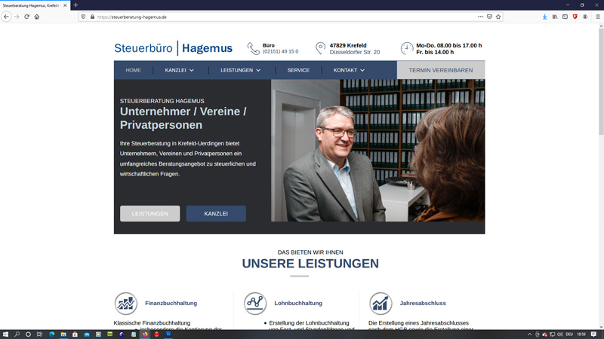Click the phone icon next to Büro
604x339 pixels.
[254, 48]
